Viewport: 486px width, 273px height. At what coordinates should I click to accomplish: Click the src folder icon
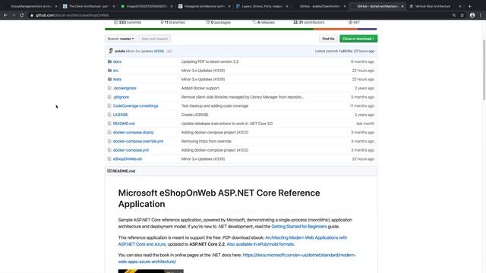click(109, 71)
